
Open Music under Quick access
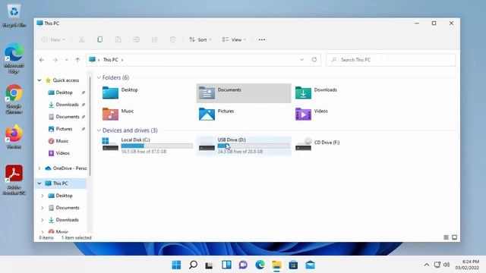coord(62,141)
